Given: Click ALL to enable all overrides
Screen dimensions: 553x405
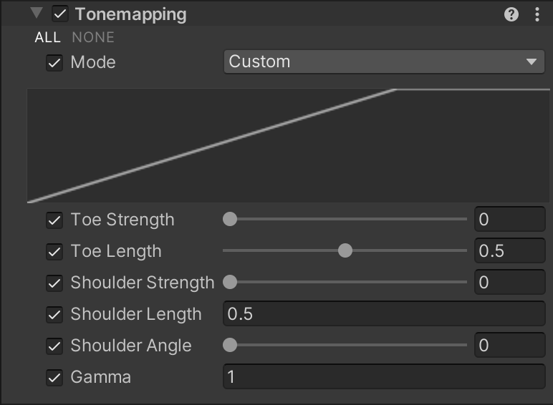Looking at the screenshot, I should pyautogui.click(x=48, y=37).
